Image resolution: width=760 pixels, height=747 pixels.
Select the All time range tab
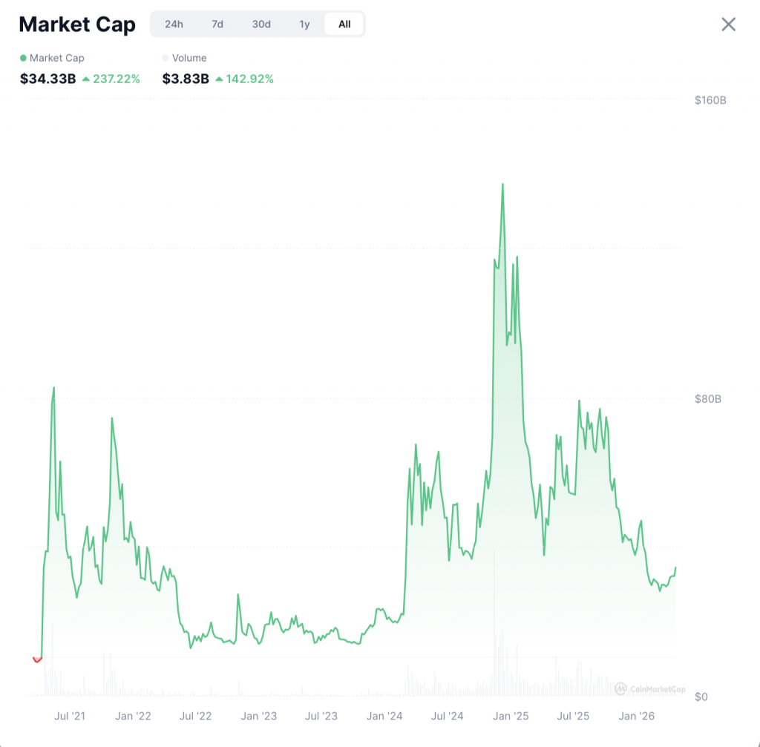344,24
